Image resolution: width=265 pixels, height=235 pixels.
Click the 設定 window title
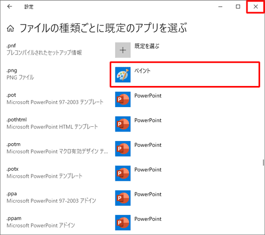(29, 7)
